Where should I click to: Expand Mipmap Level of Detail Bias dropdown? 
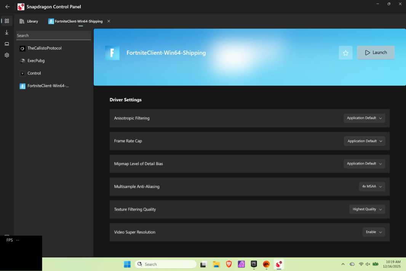click(364, 164)
